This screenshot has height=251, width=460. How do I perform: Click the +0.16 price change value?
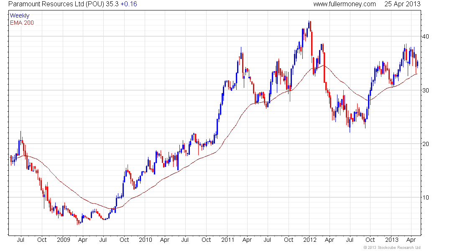(x=129, y=4)
